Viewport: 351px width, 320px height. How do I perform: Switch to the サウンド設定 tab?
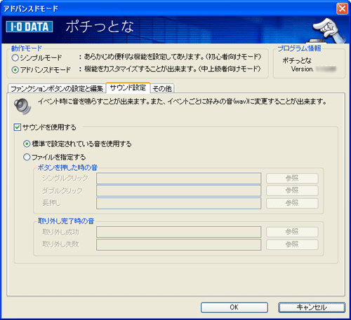pyautogui.click(x=128, y=88)
